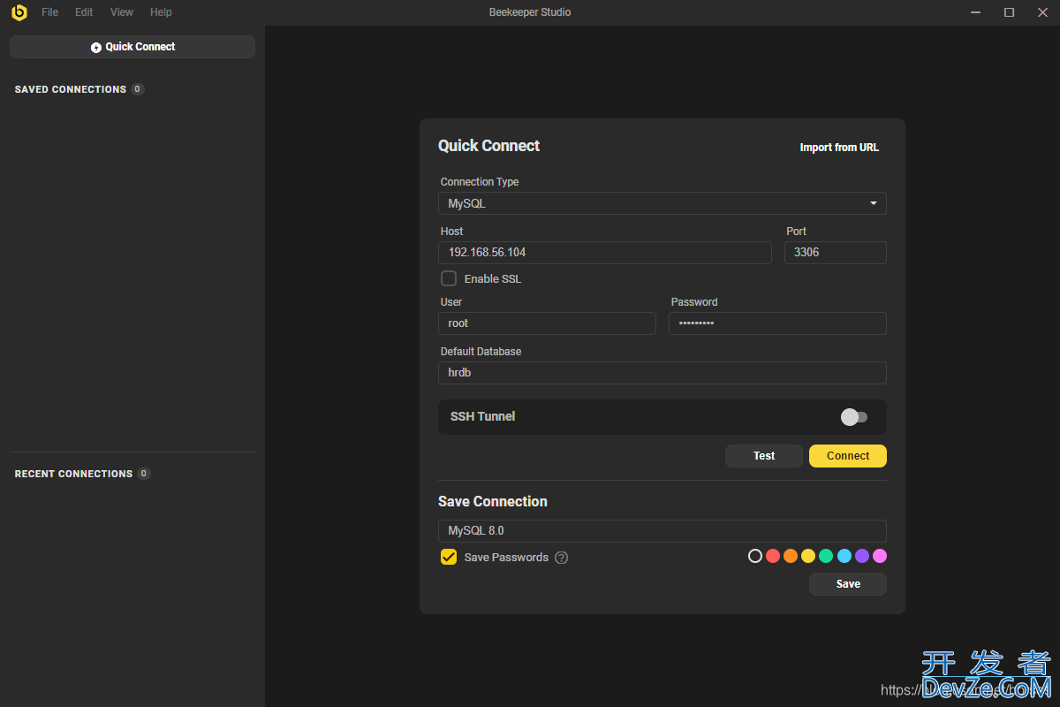The image size is (1060, 707).
Task: Expand the Connection Type dropdown
Action: tap(662, 203)
